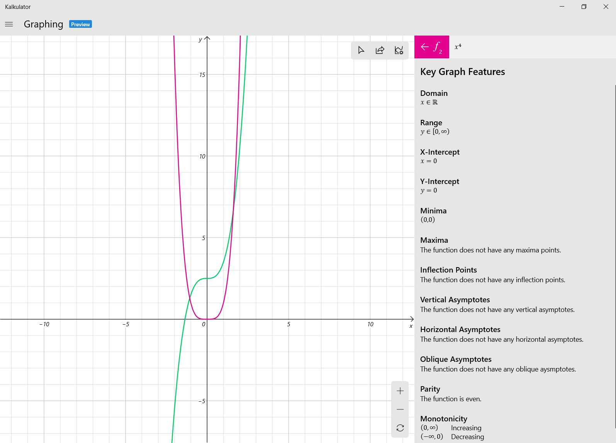Click the X-Intercept heading
The width and height of the screenshot is (616, 443).
[x=440, y=152]
